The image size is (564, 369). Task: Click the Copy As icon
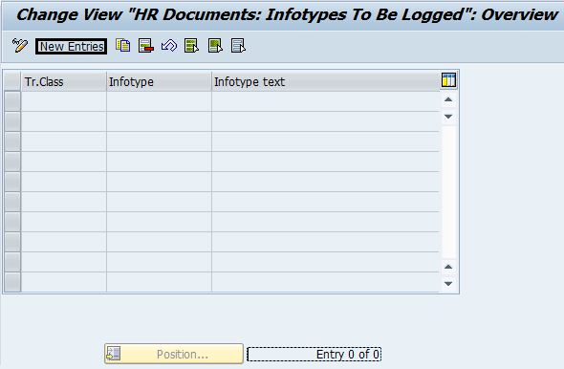123,46
